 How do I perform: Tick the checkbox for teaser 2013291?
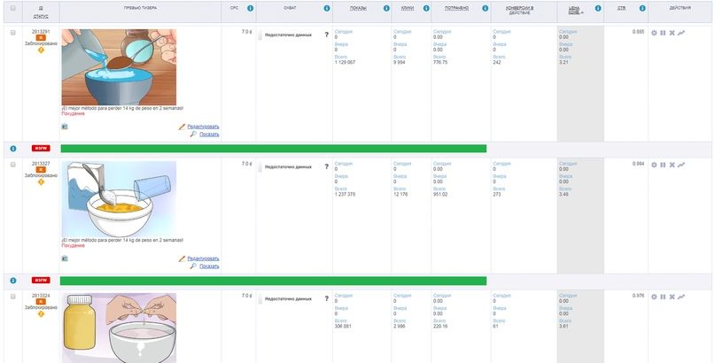click(12, 33)
